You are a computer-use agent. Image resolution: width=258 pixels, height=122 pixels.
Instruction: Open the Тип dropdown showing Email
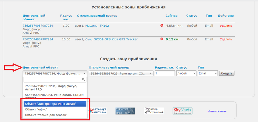tap(208, 74)
